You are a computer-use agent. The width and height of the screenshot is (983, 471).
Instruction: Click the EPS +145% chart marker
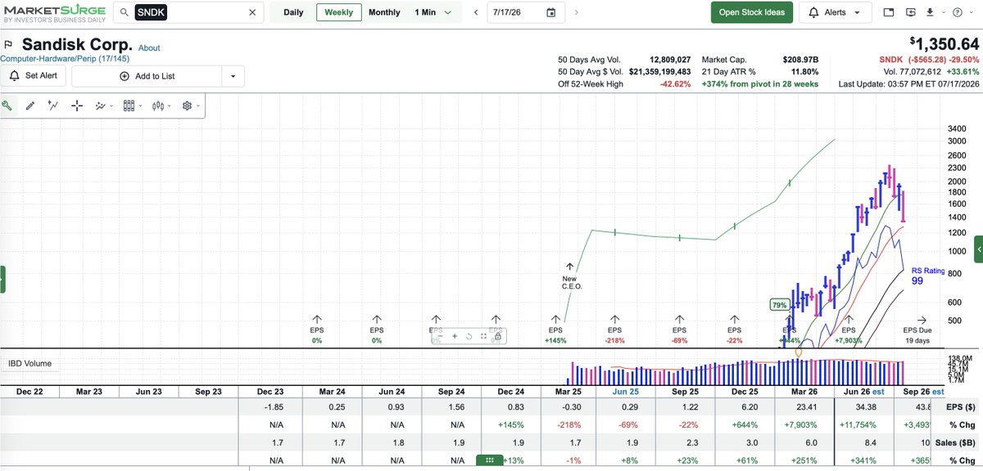click(x=555, y=330)
